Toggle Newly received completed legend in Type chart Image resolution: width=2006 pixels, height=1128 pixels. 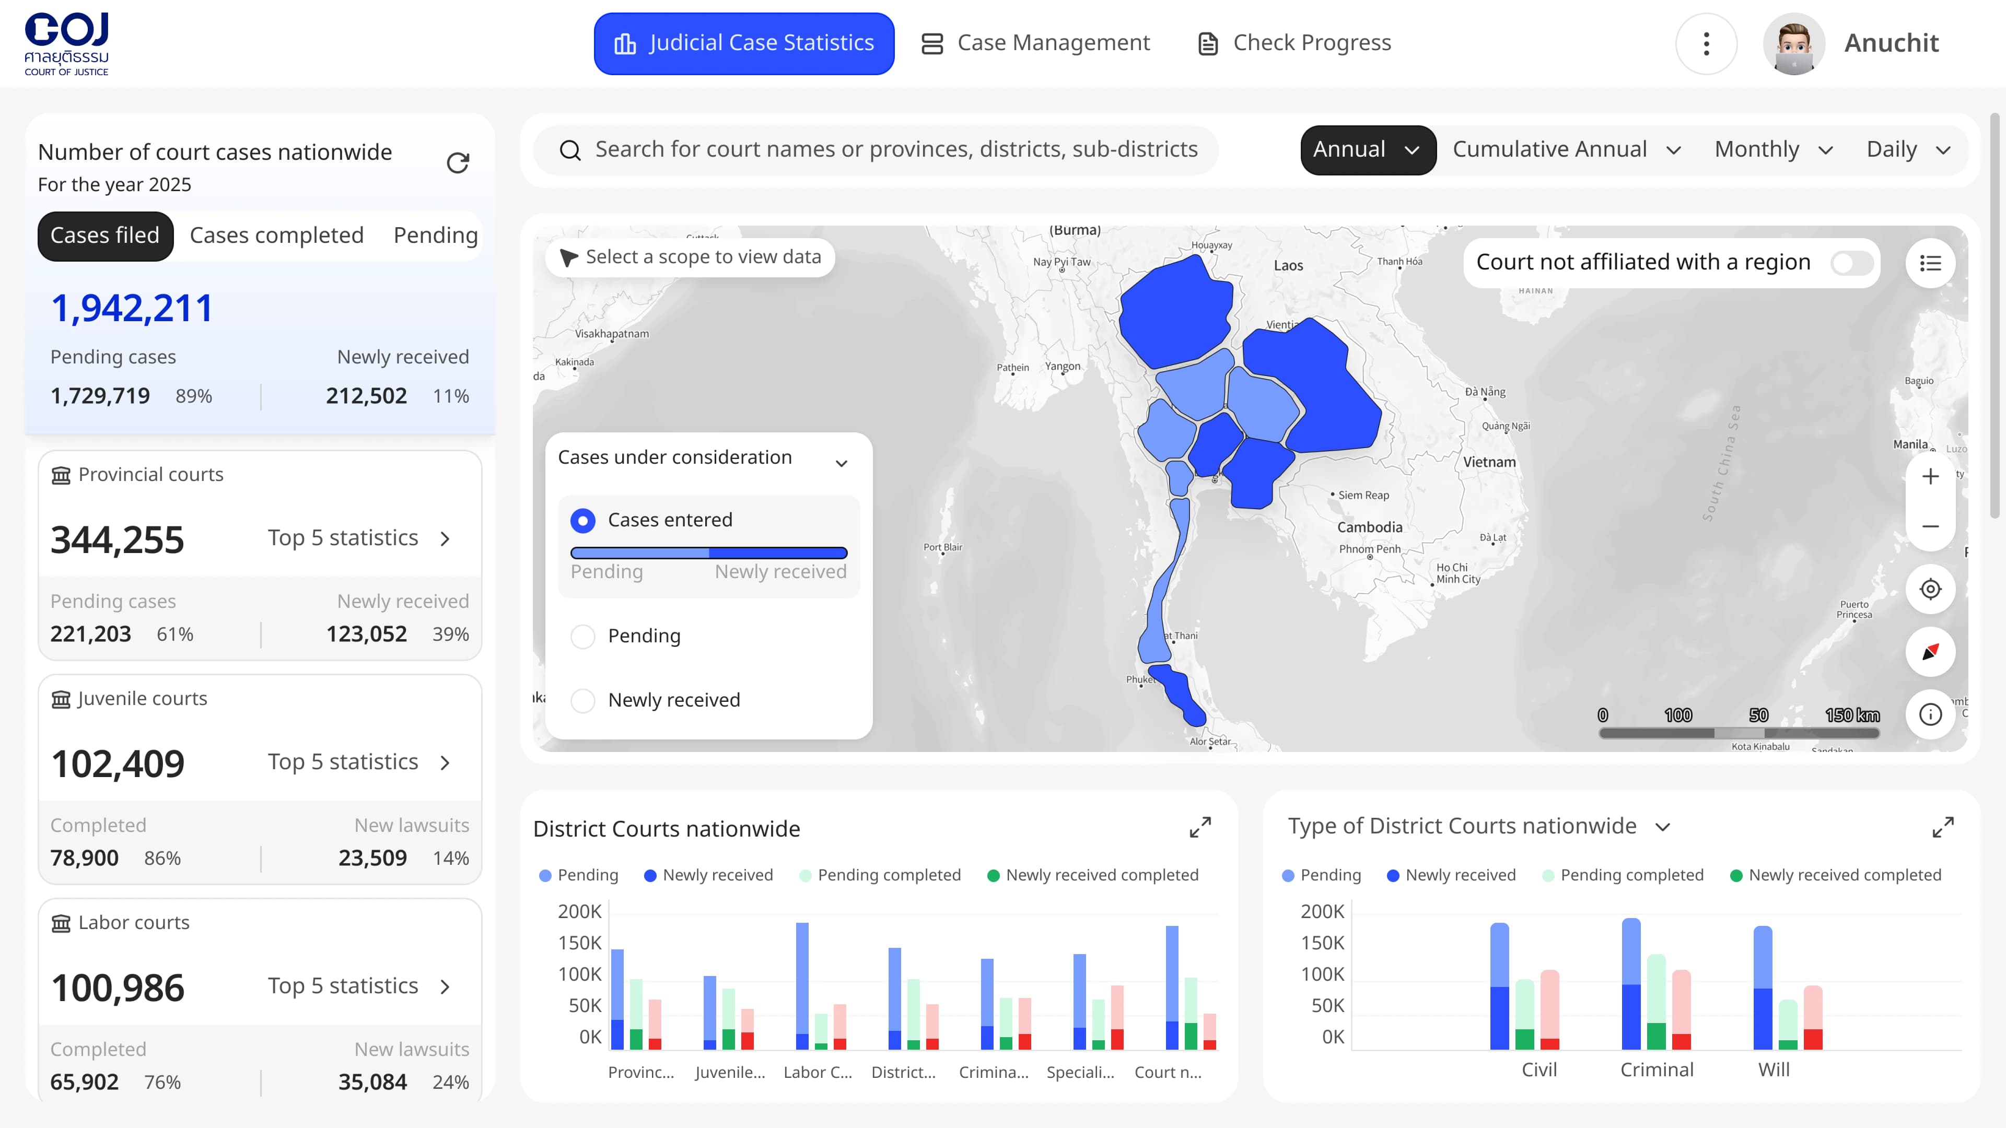tap(1836, 875)
